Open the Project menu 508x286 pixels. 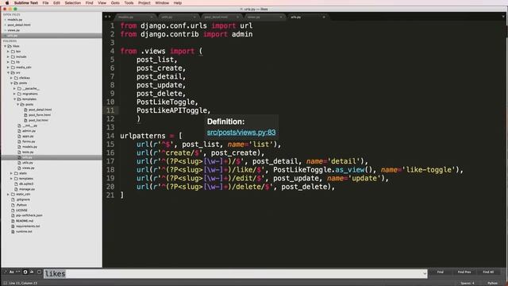click(144, 3)
